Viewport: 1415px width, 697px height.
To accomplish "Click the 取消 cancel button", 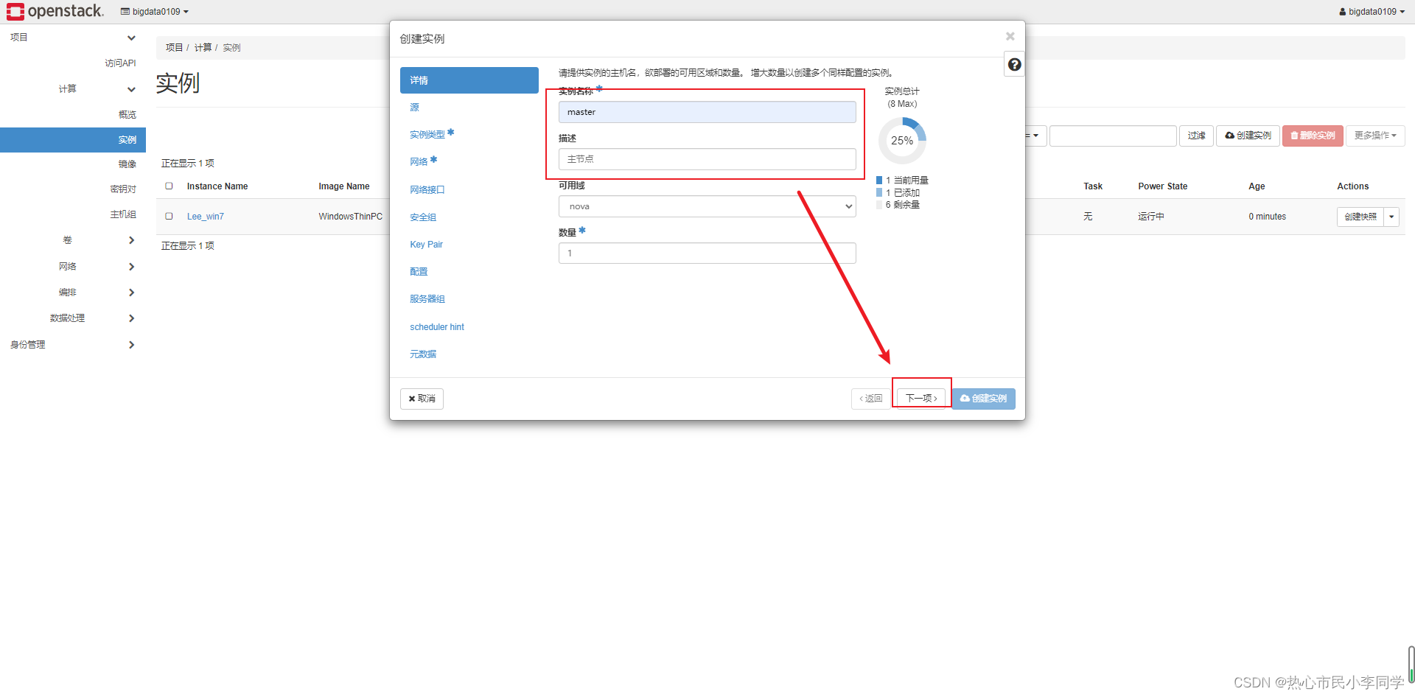I will (422, 399).
